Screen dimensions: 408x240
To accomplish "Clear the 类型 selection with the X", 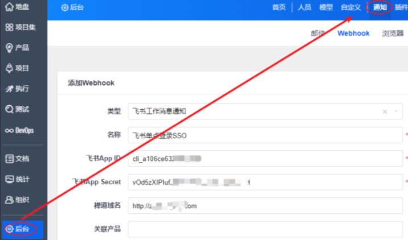I will (385, 111).
